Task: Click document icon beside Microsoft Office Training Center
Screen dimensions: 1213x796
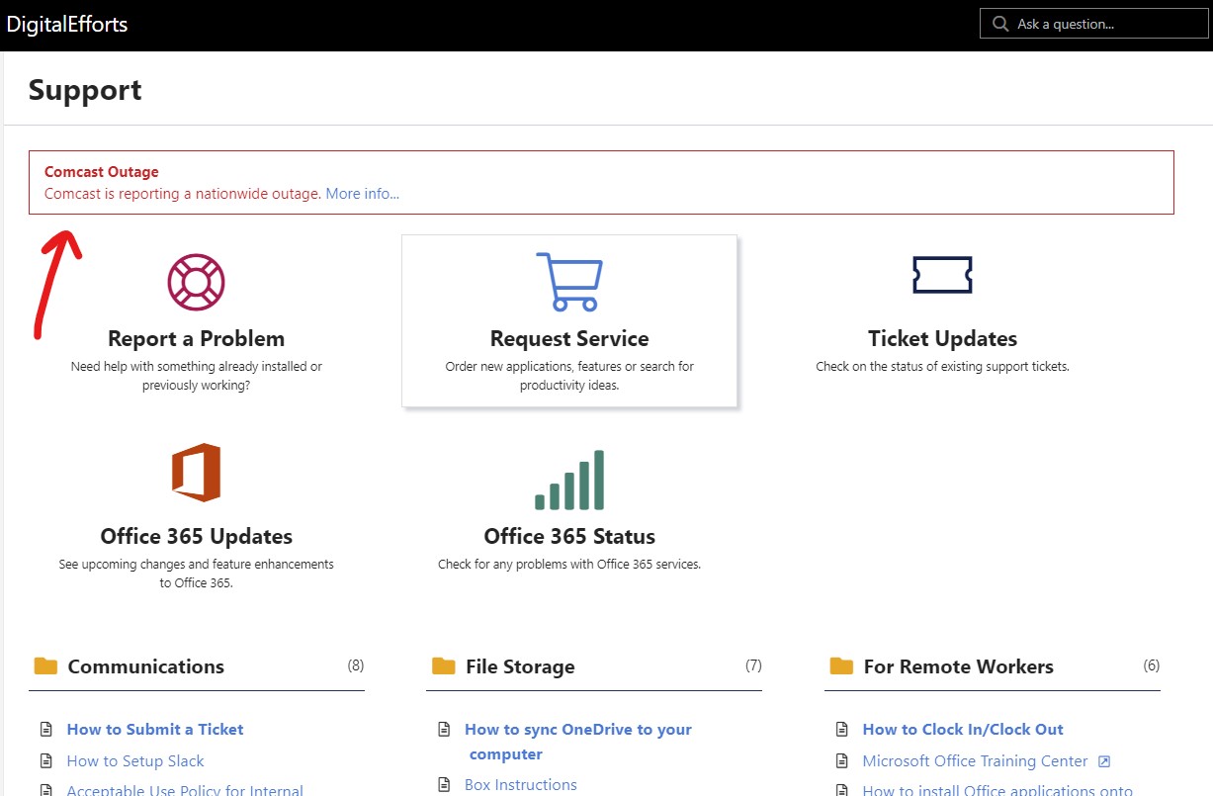Action: 841,761
